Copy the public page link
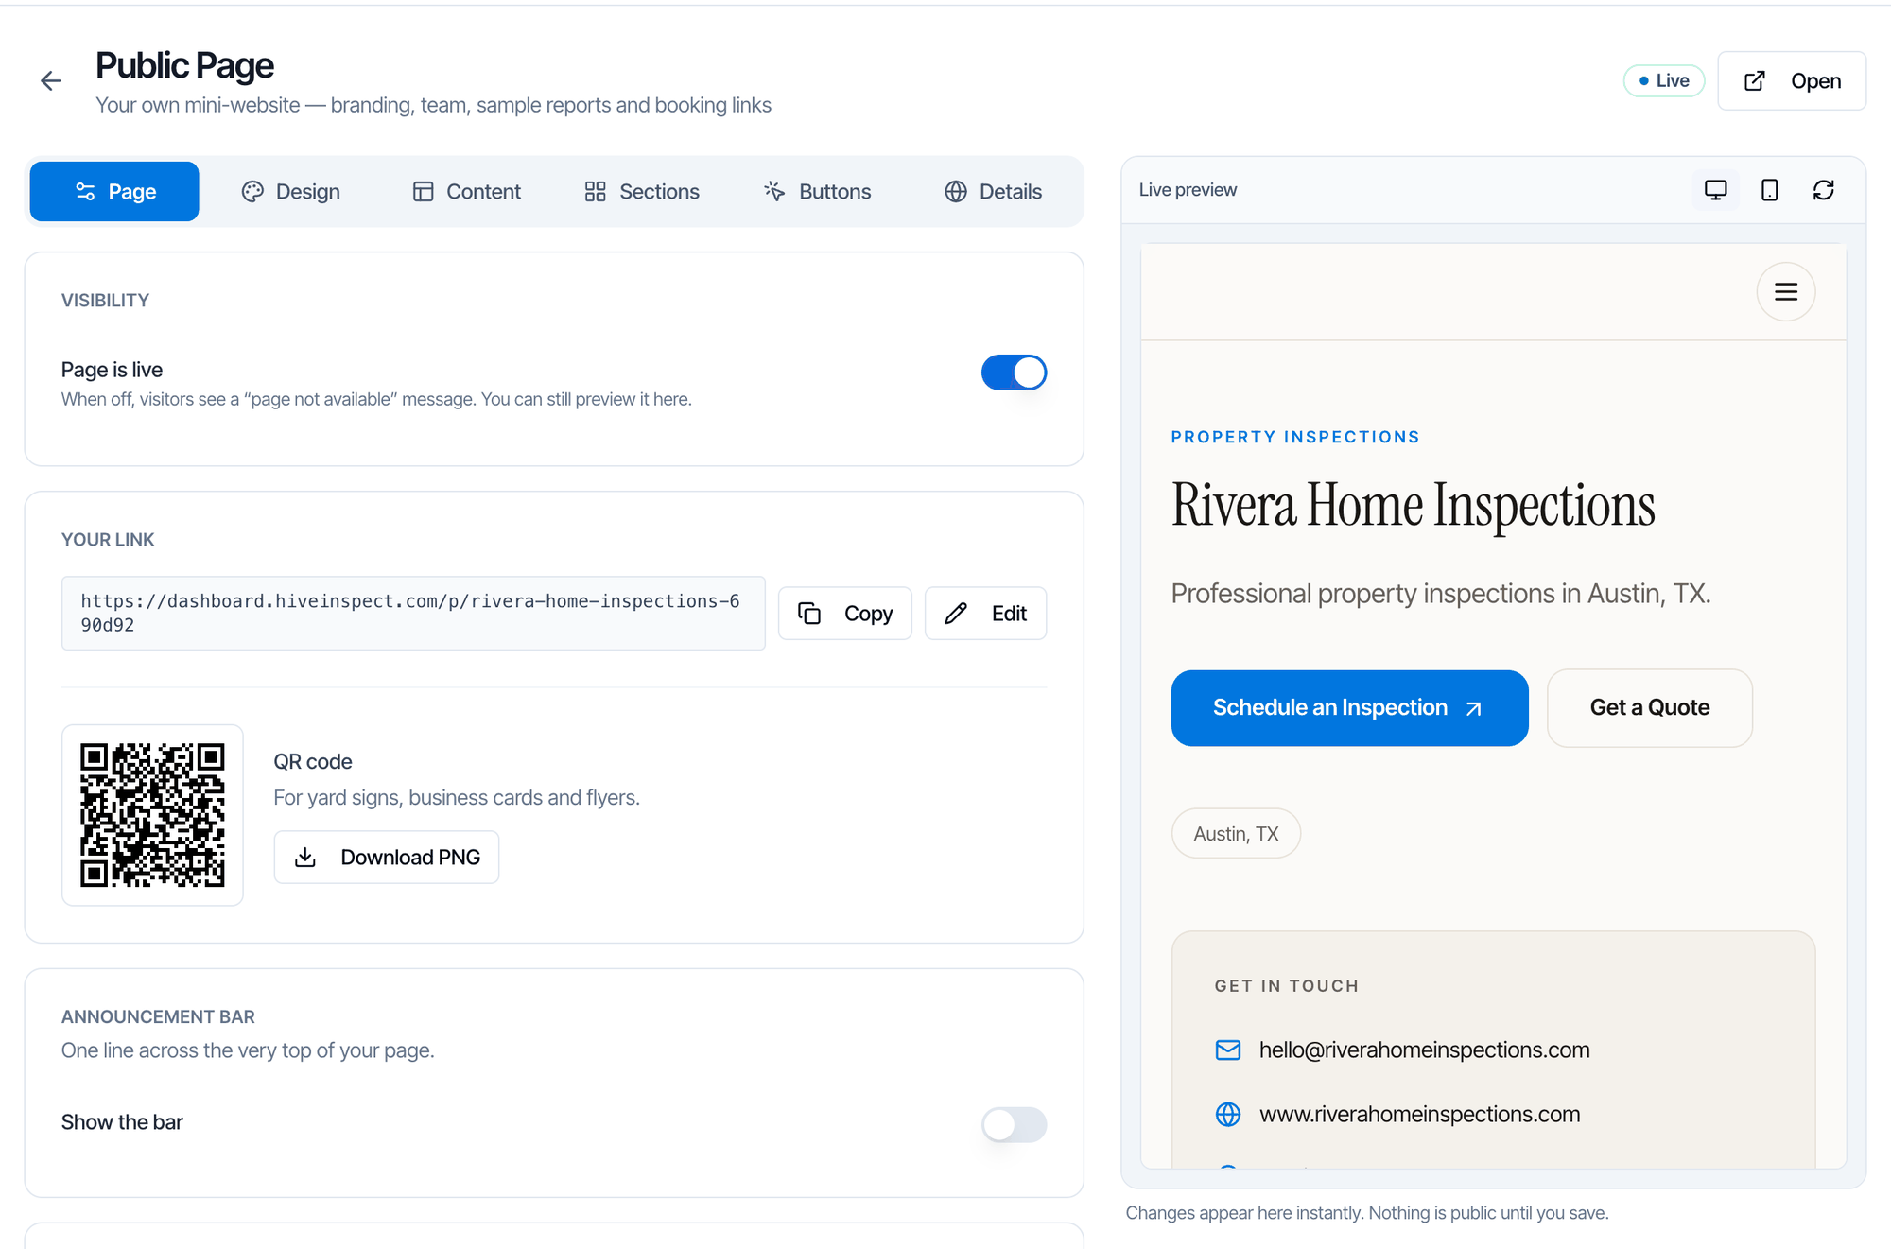This screenshot has height=1249, width=1891. [845, 614]
